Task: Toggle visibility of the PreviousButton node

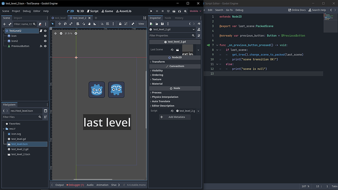Action: click(45, 46)
